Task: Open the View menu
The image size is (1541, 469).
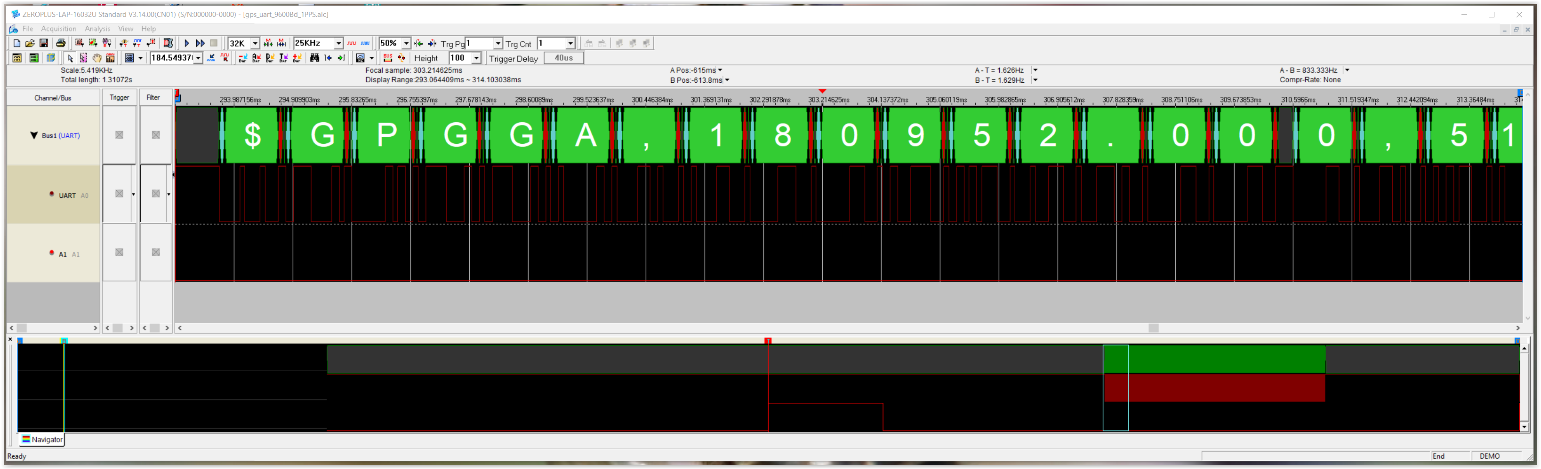Action: pyautogui.click(x=126, y=29)
